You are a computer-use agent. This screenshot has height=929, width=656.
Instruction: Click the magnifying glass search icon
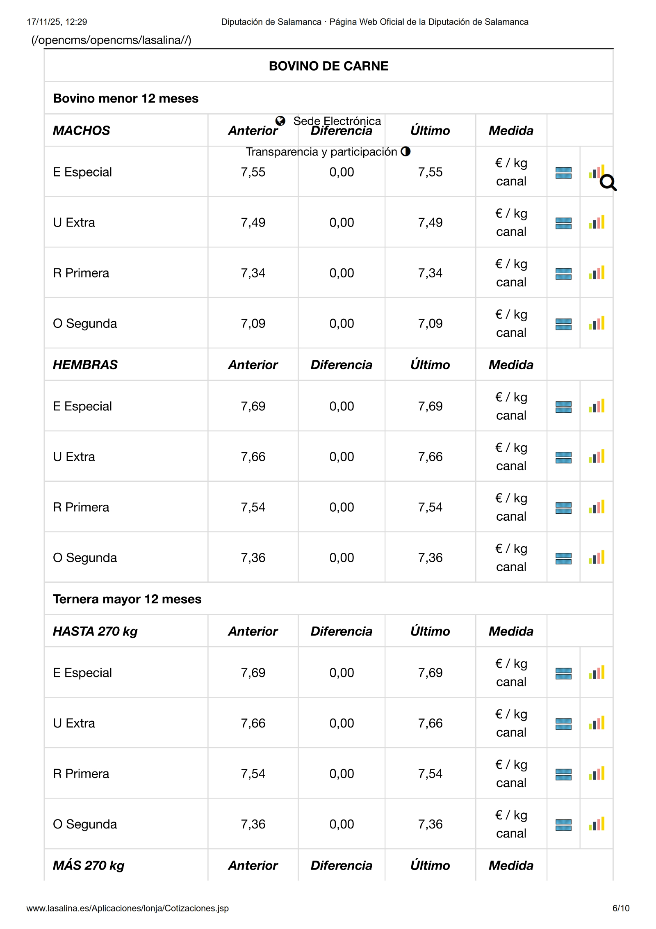tap(608, 183)
